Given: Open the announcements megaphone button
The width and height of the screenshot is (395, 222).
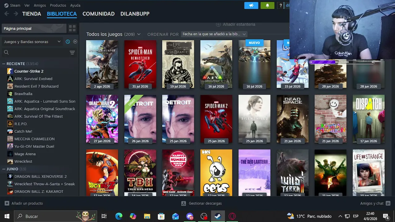Looking at the screenshot, I should [251, 5].
